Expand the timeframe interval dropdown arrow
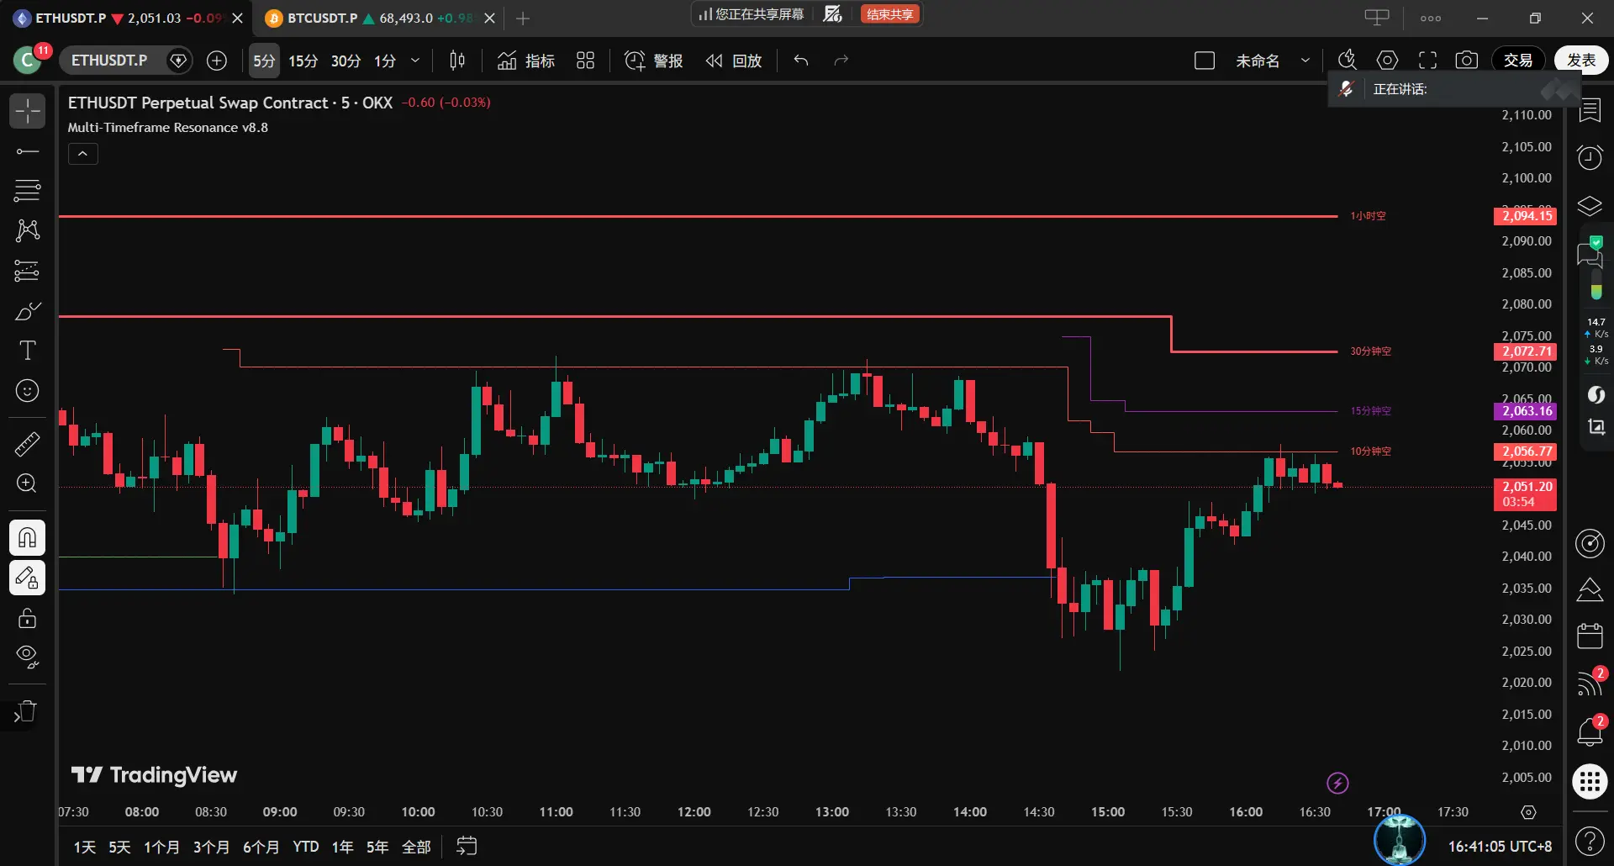 [x=415, y=61]
